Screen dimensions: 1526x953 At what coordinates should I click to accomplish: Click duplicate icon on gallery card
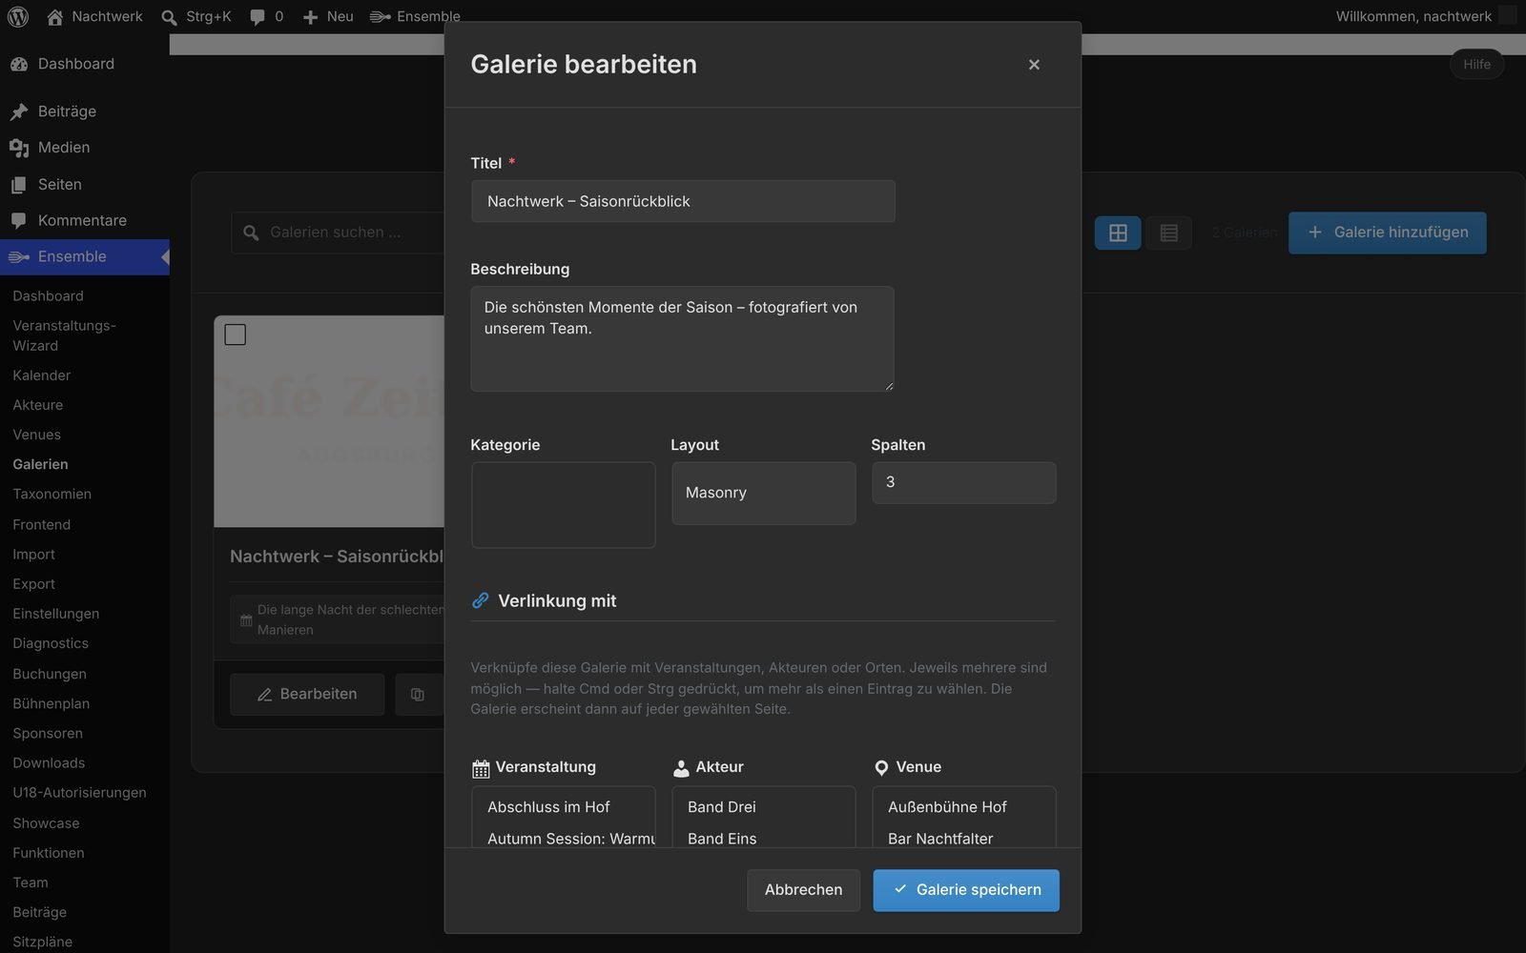(x=418, y=695)
